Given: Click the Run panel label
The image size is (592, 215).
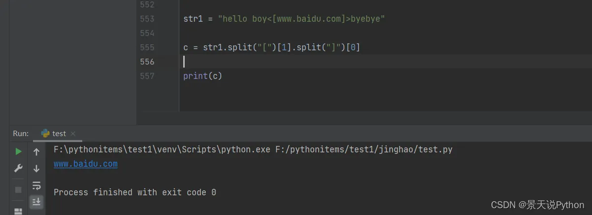Looking at the screenshot, I should [x=21, y=134].
